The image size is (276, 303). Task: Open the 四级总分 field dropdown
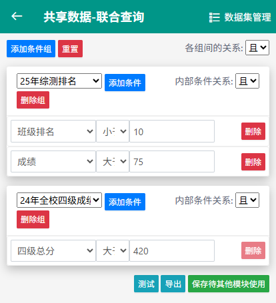click(53, 250)
